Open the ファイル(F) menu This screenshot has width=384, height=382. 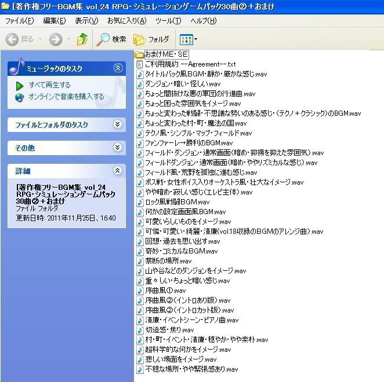click(20, 21)
